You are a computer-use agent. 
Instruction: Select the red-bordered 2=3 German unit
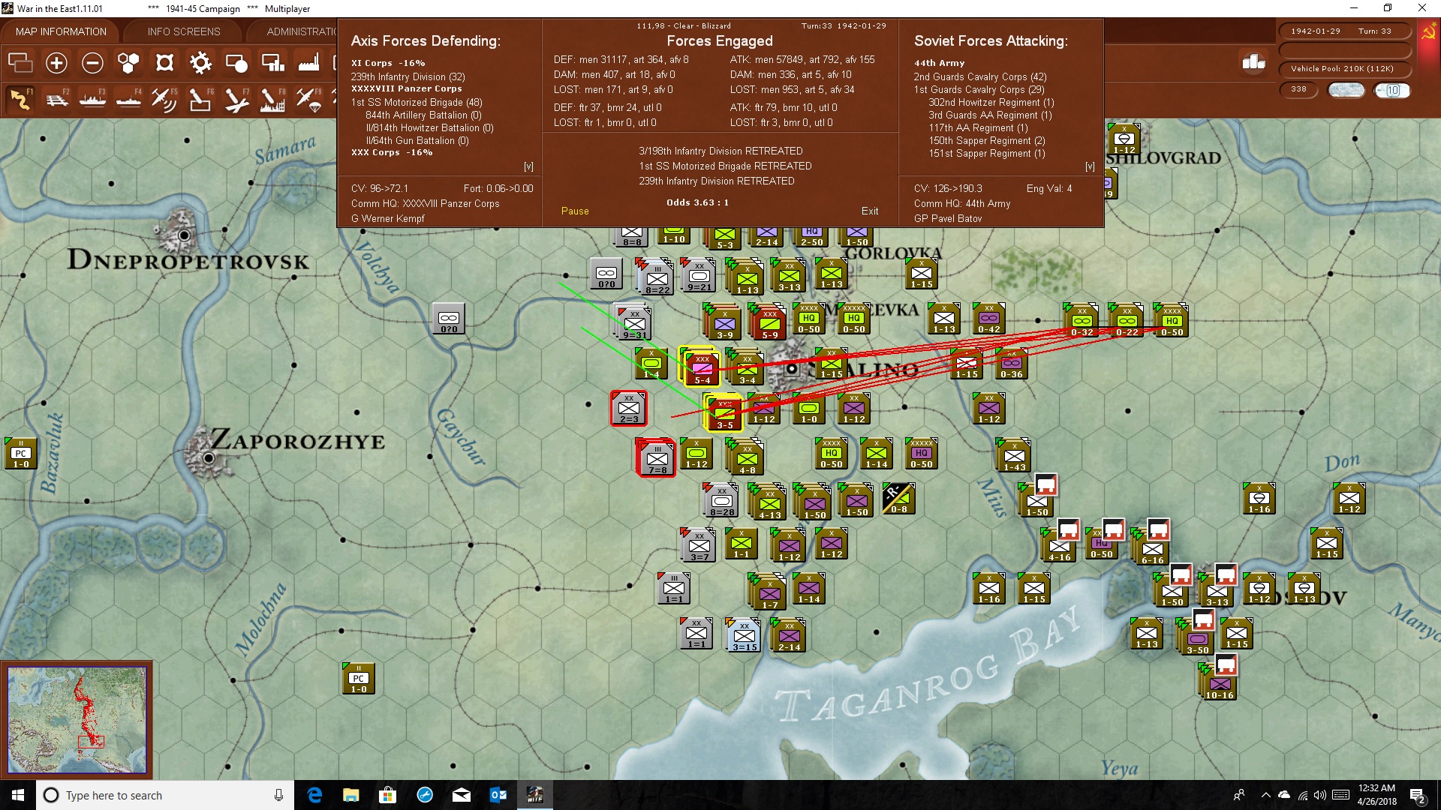click(x=629, y=409)
